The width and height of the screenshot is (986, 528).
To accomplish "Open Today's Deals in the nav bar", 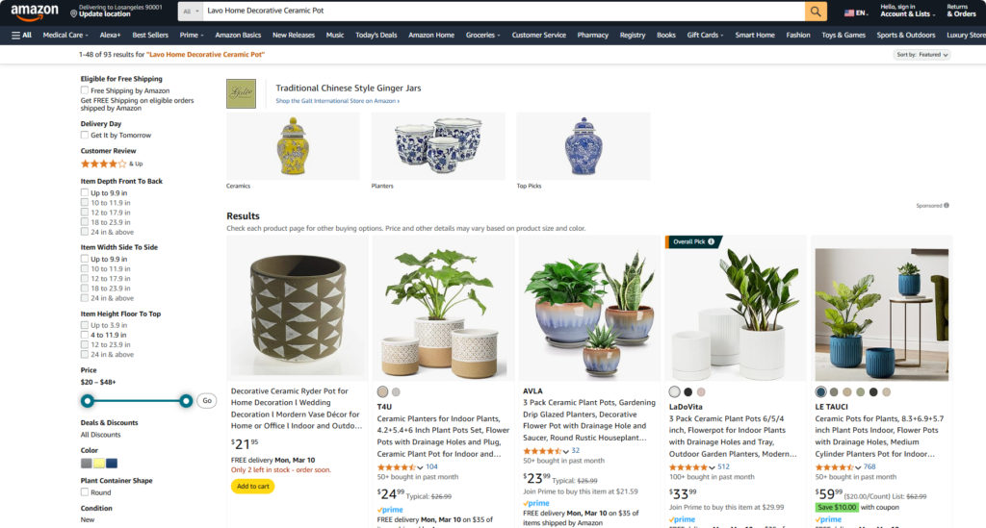I will point(376,36).
